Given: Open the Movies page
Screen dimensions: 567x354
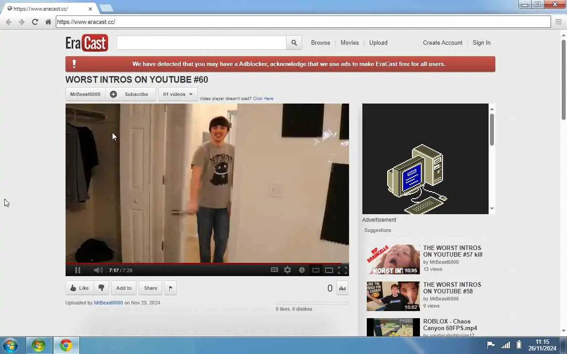Looking at the screenshot, I should [350, 42].
